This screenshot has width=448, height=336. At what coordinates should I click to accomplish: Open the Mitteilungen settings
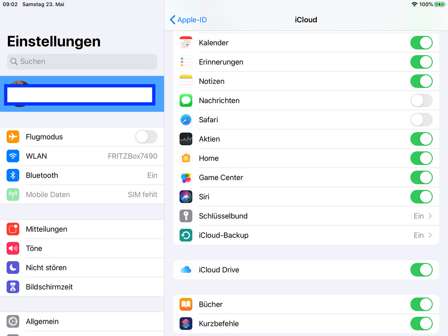(x=82, y=229)
